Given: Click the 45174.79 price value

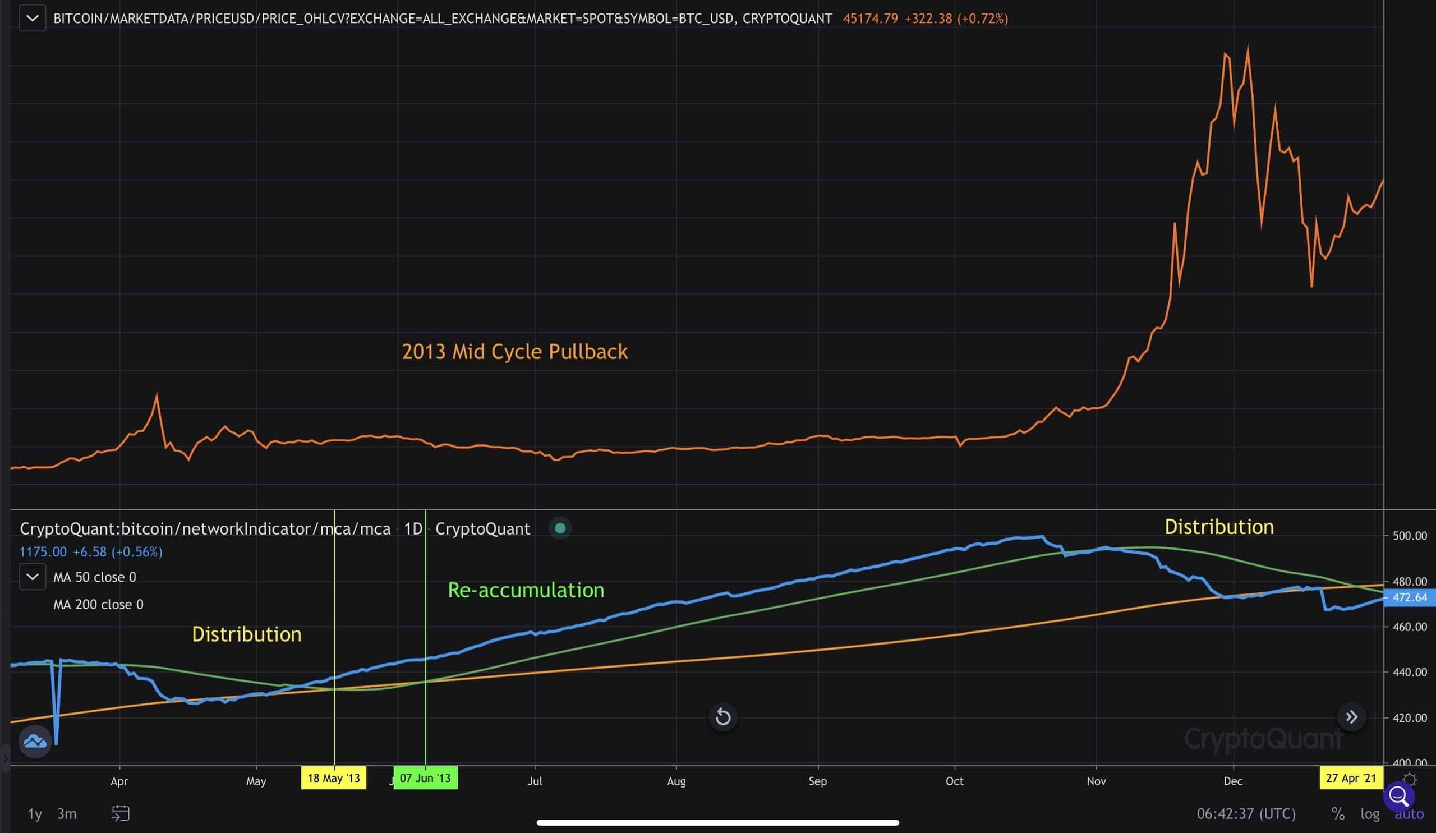Looking at the screenshot, I should tap(870, 19).
